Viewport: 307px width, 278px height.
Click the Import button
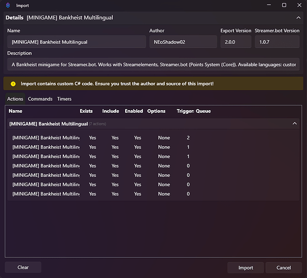pyautogui.click(x=245, y=267)
